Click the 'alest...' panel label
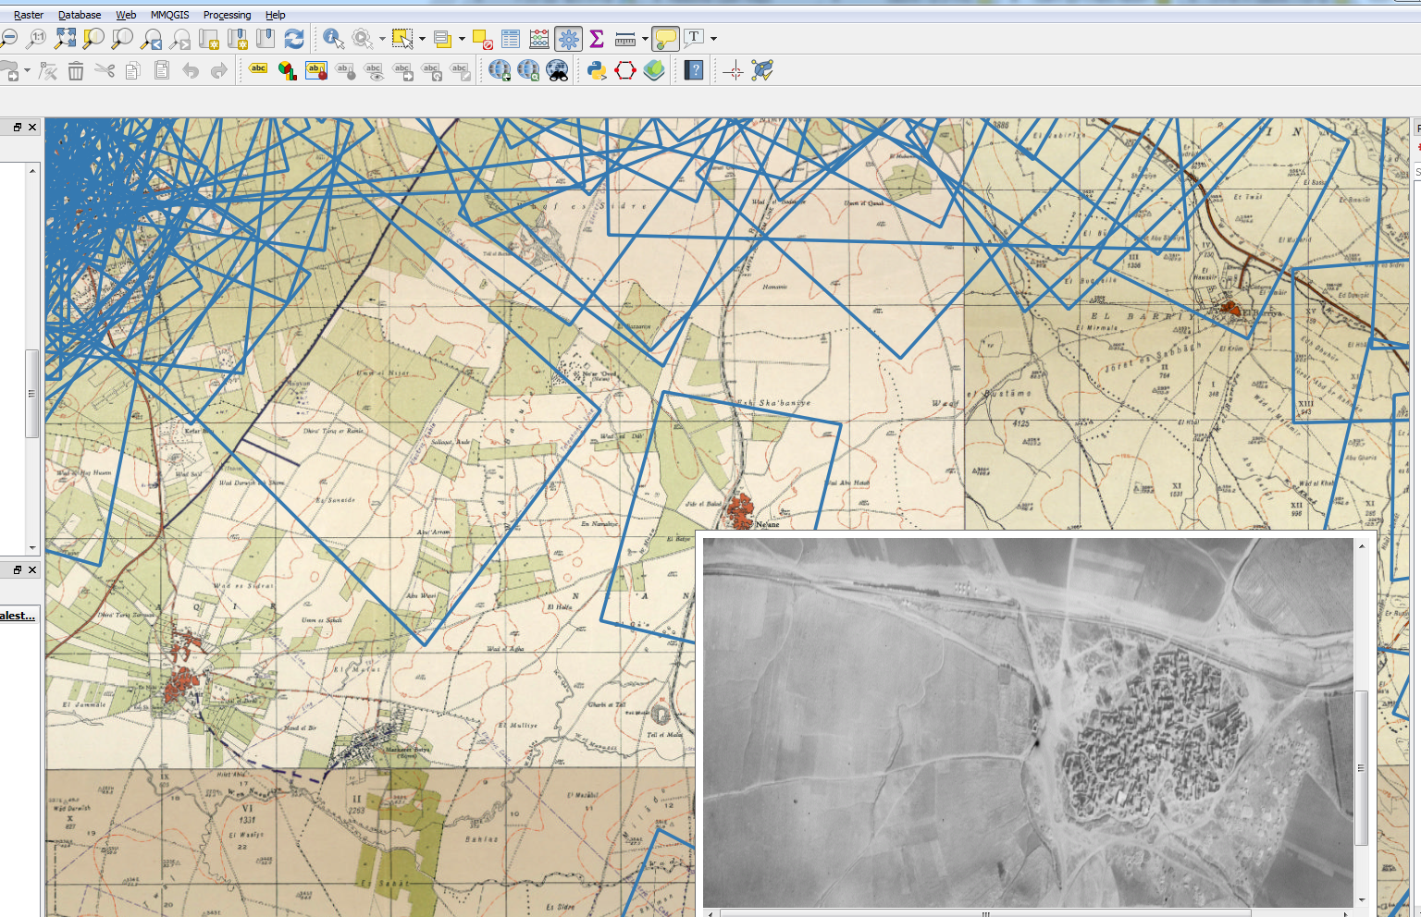The width and height of the screenshot is (1421, 917). pos(19,616)
